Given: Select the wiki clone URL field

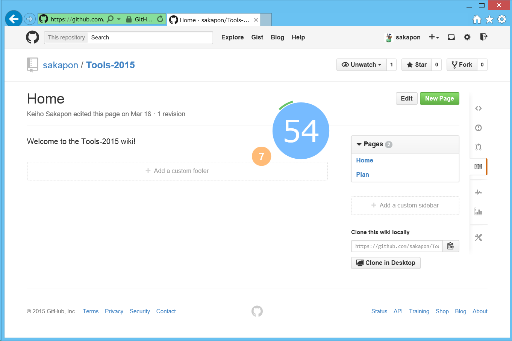Looking at the screenshot, I should tap(397, 246).
